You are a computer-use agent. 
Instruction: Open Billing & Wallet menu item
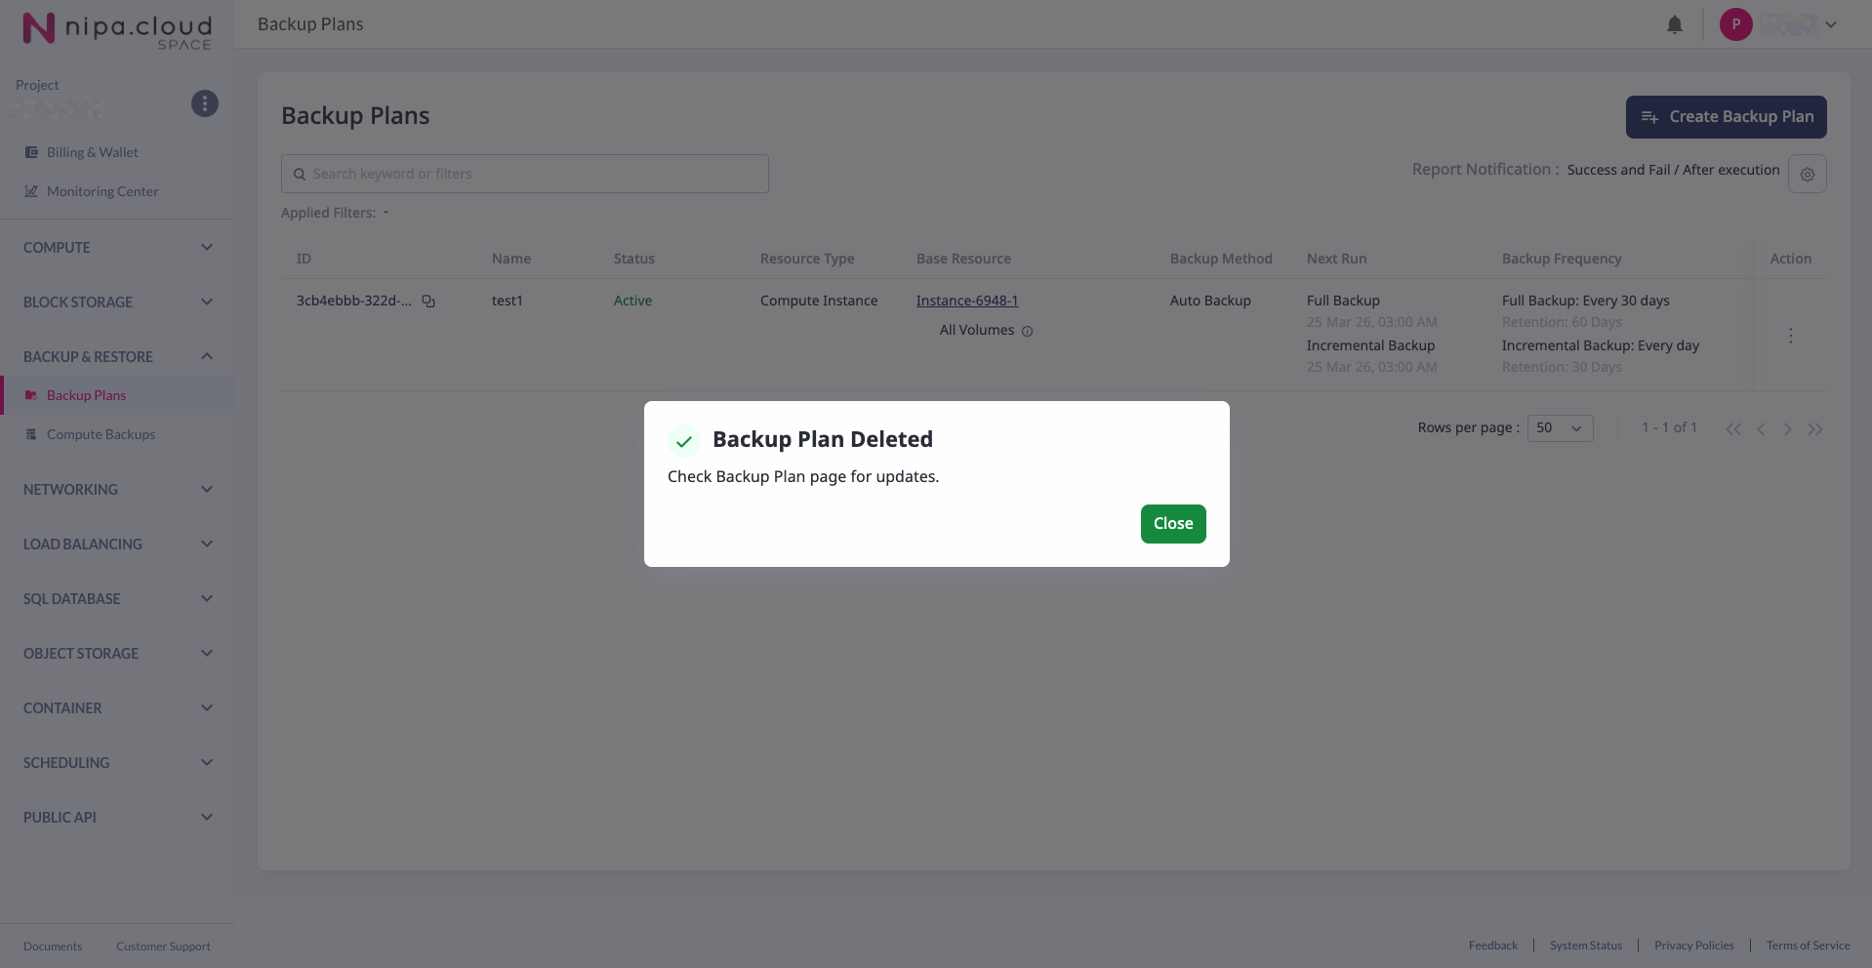[92, 153]
